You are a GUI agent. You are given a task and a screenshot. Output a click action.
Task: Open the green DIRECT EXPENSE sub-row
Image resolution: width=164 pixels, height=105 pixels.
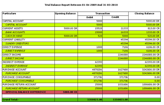coord(81,51)
